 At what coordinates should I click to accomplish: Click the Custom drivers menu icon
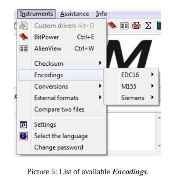pos(24,26)
